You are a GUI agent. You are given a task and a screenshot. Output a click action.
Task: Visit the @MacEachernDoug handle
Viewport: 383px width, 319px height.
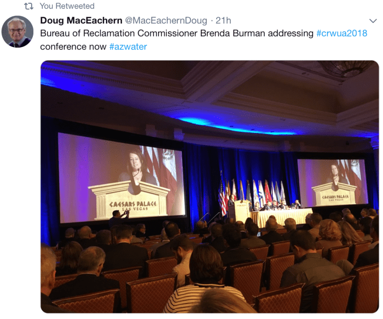166,20
